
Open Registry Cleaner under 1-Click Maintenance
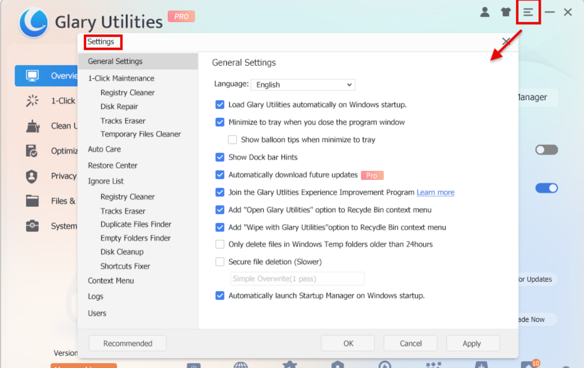127,92
